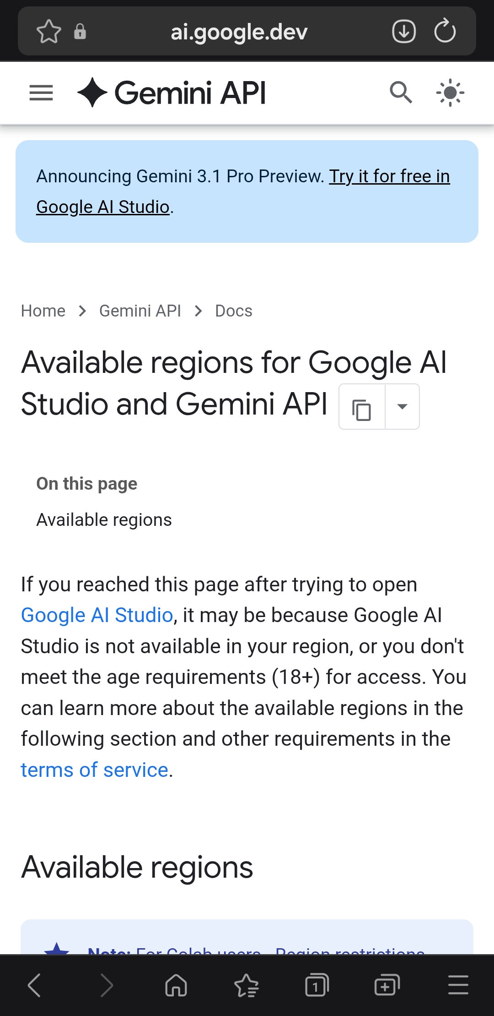Bookmark page with star icon in address bar
This screenshot has height=1016, width=494.
click(x=48, y=32)
